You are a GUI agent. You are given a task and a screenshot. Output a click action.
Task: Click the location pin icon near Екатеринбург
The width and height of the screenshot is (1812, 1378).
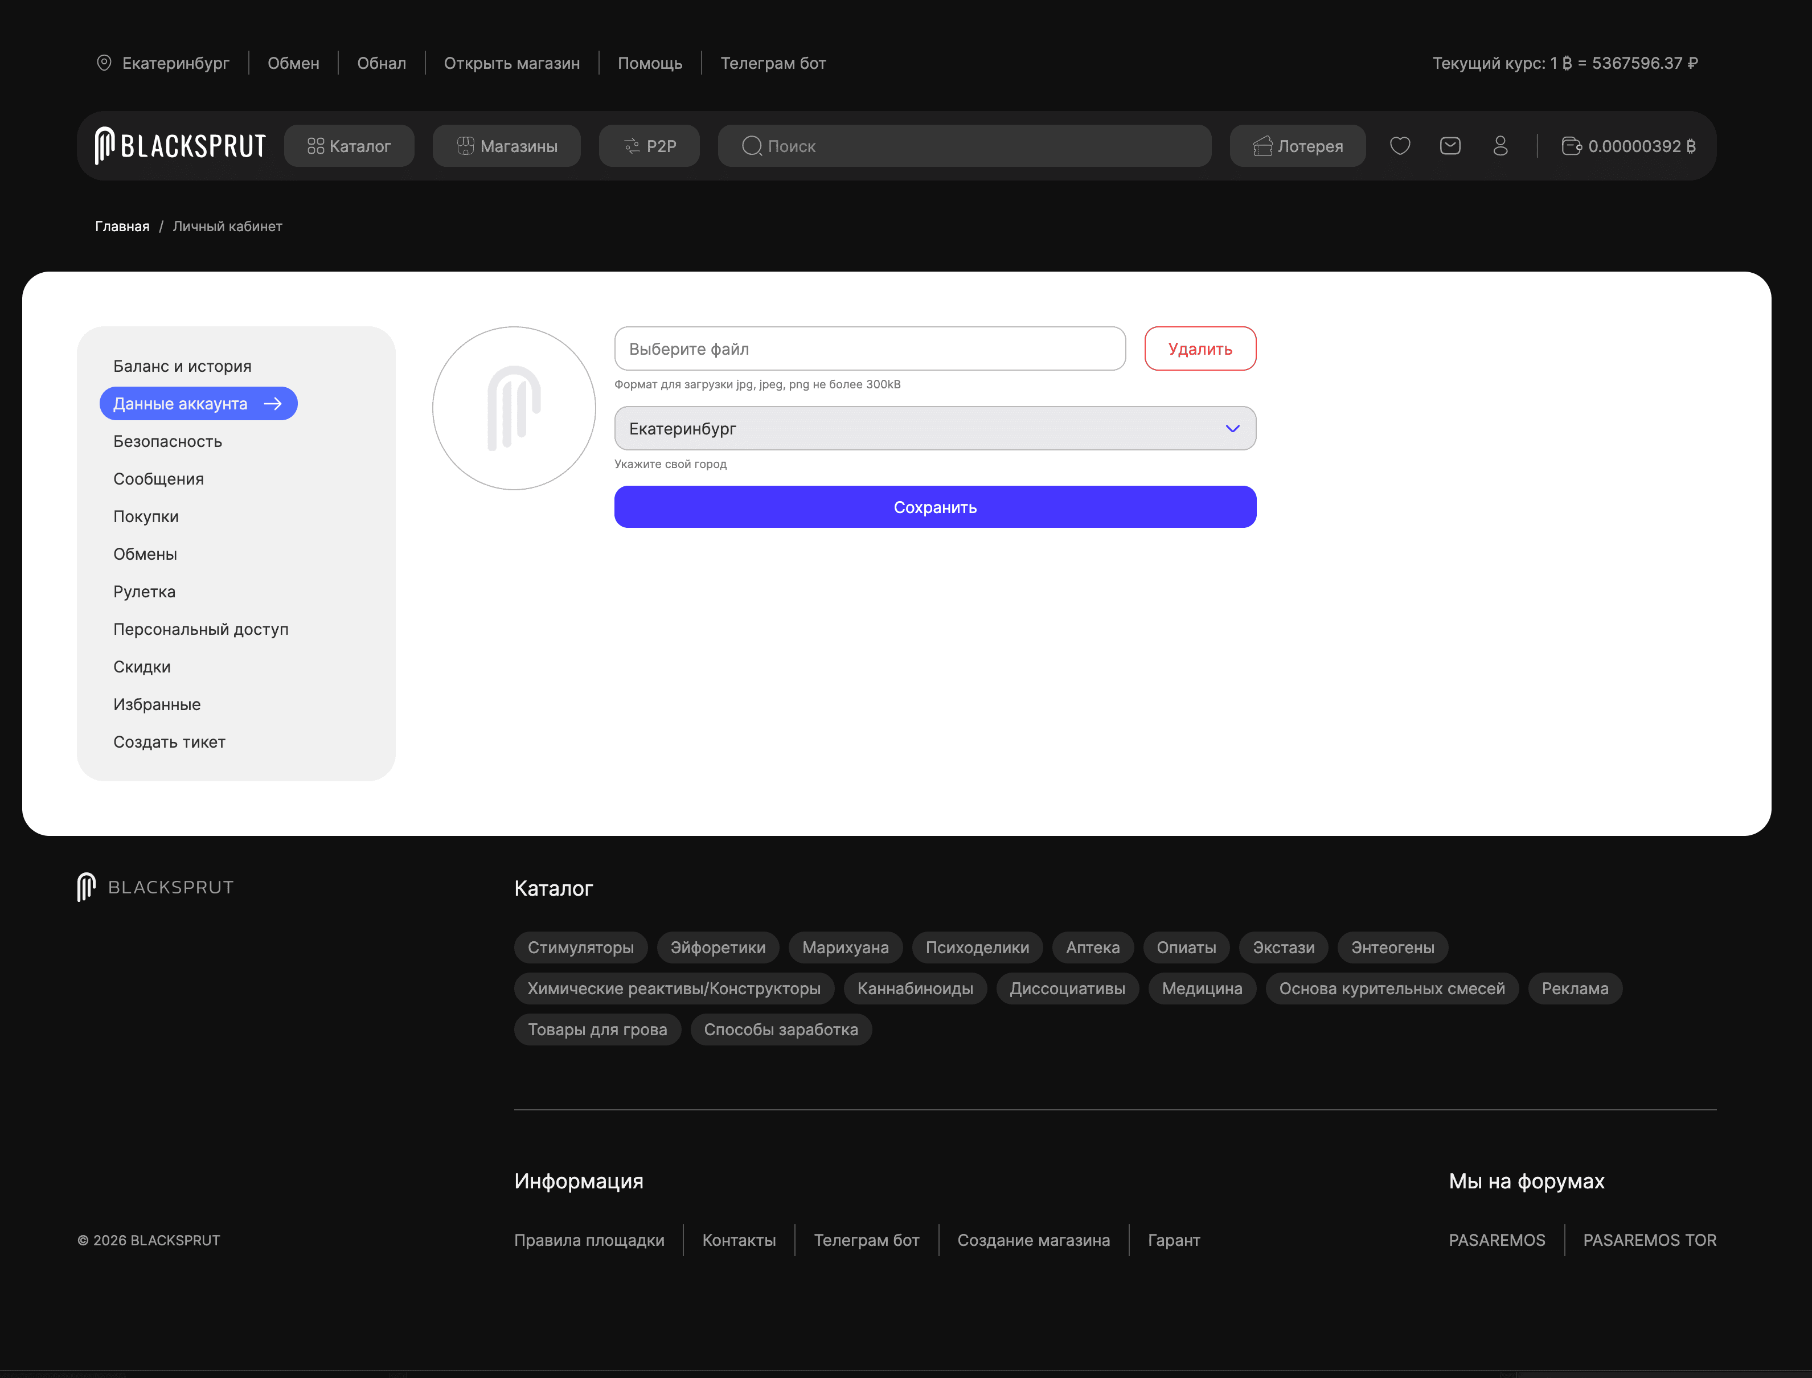click(x=104, y=63)
